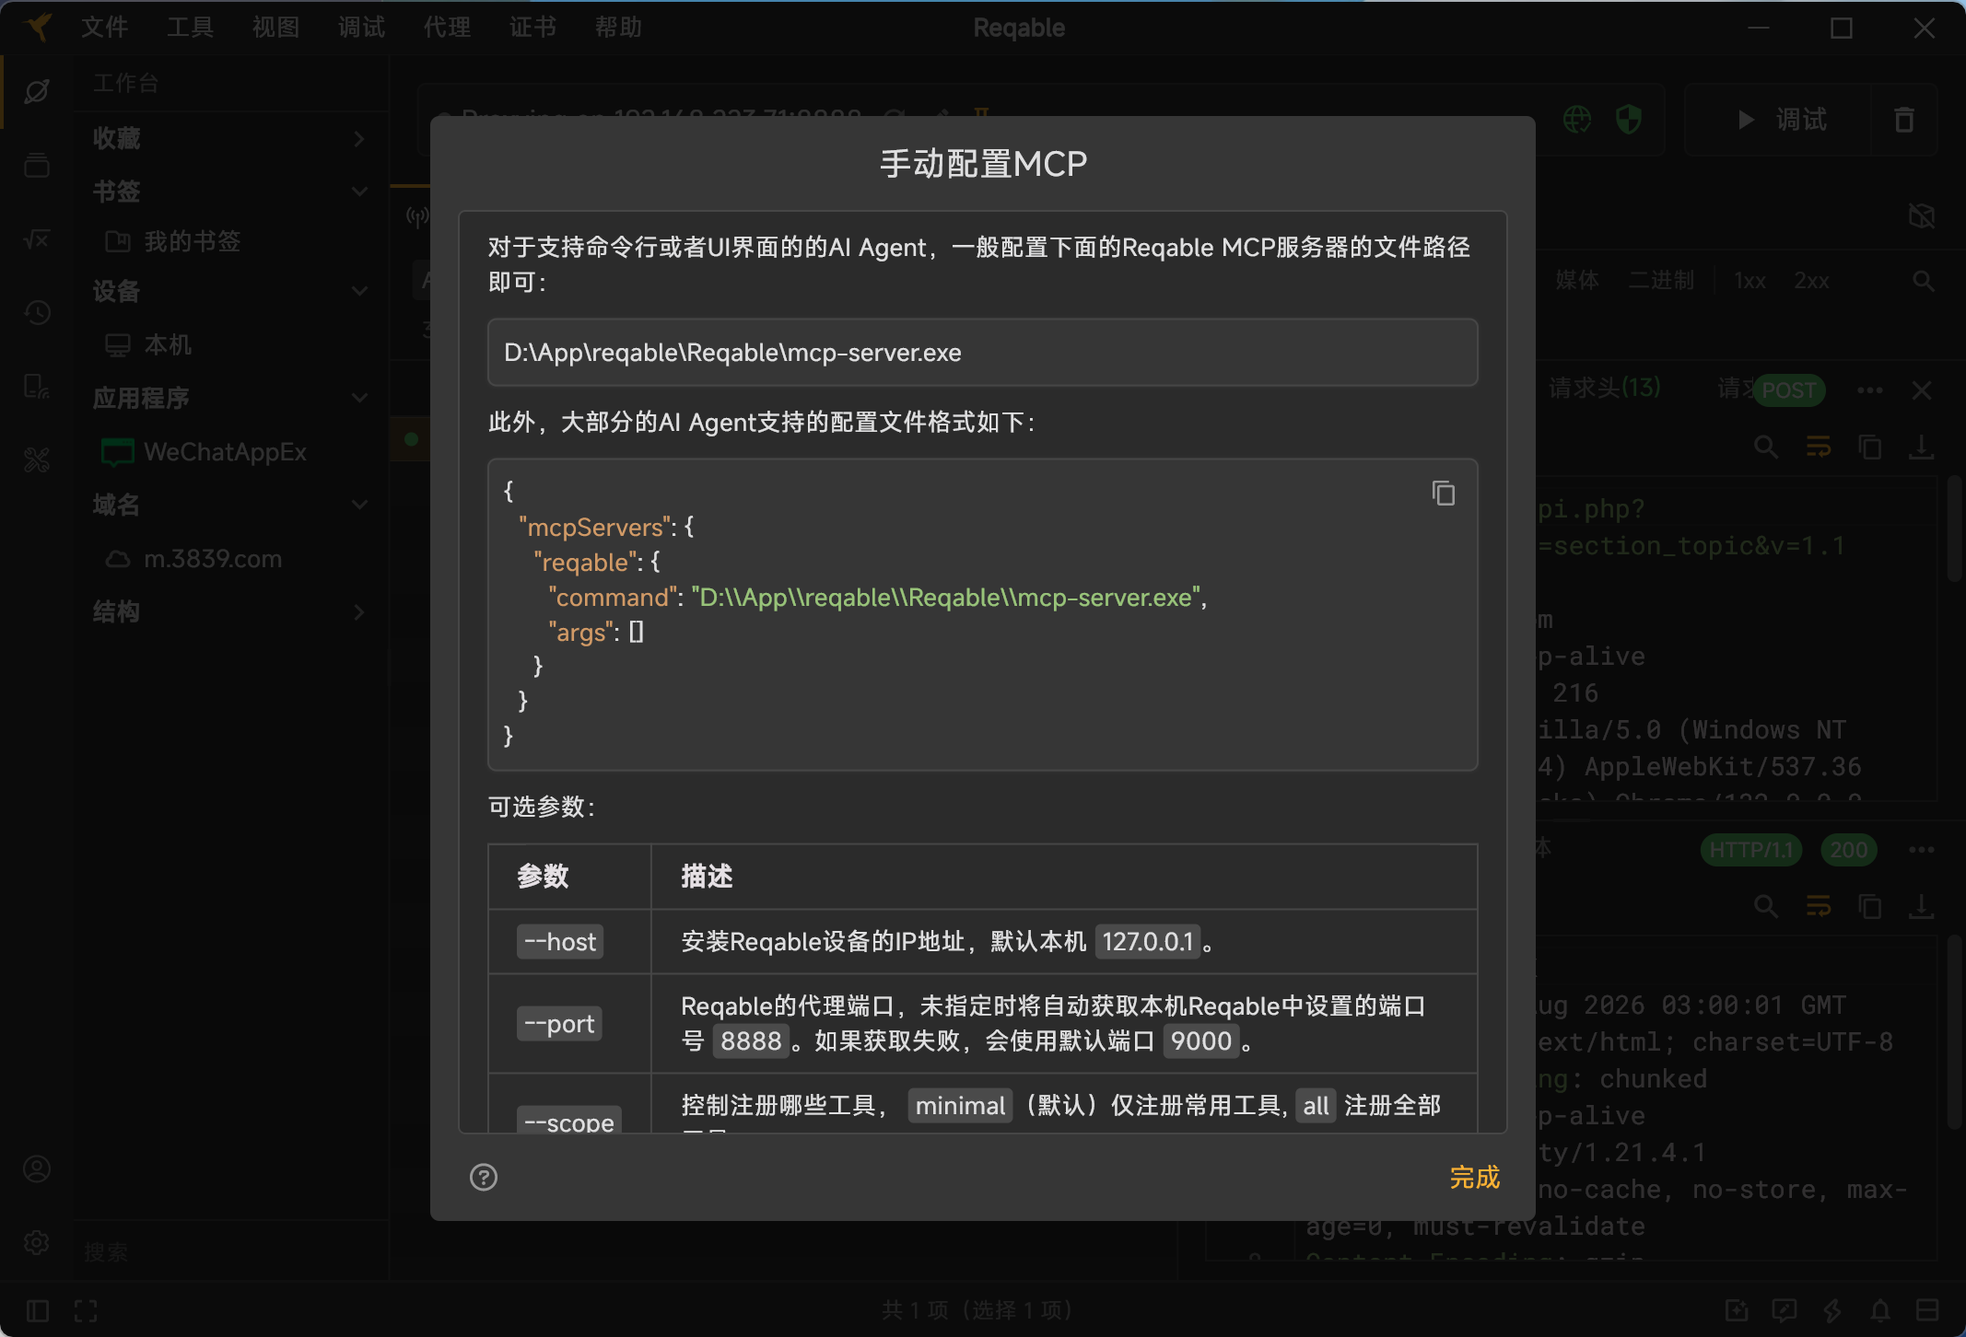1966x1337 pixels.
Task: Open the history sidebar icon
Action: tap(37, 312)
